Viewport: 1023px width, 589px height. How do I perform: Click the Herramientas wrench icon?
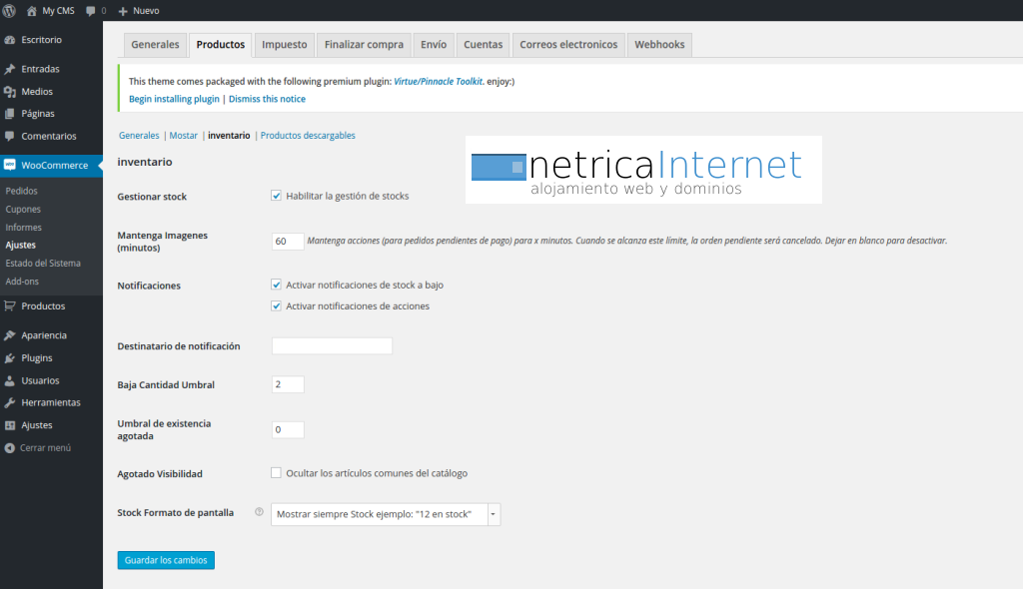pos(10,402)
